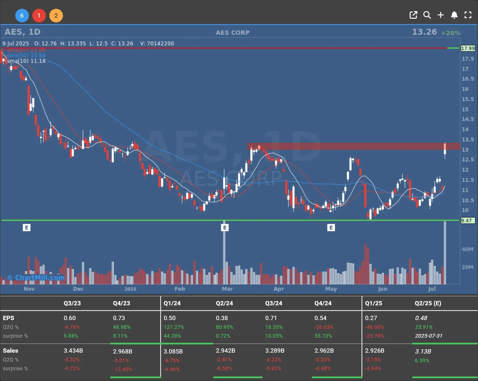Click the Sales row label
Viewport: 478px width, 381px height.
tap(10, 350)
